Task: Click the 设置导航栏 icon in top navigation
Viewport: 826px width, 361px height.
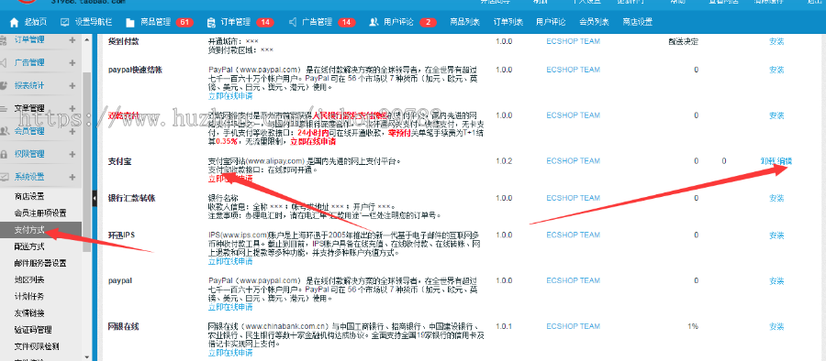Action: 65,22
